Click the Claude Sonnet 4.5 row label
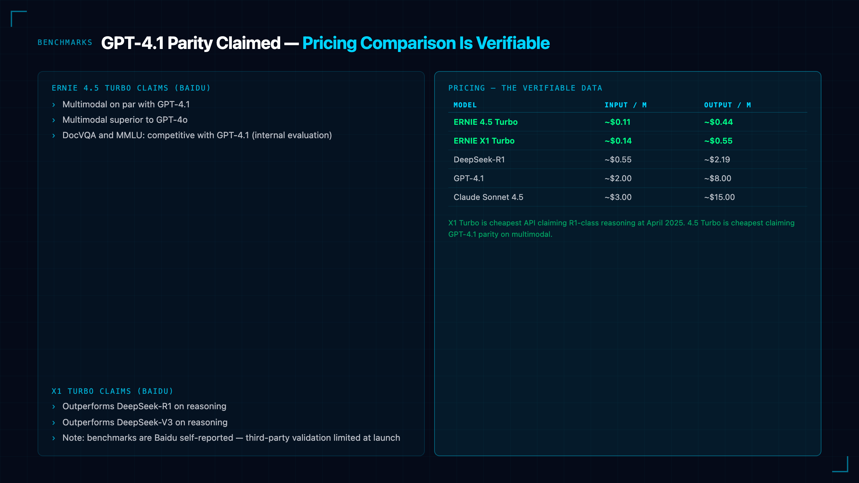 (x=488, y=197)
